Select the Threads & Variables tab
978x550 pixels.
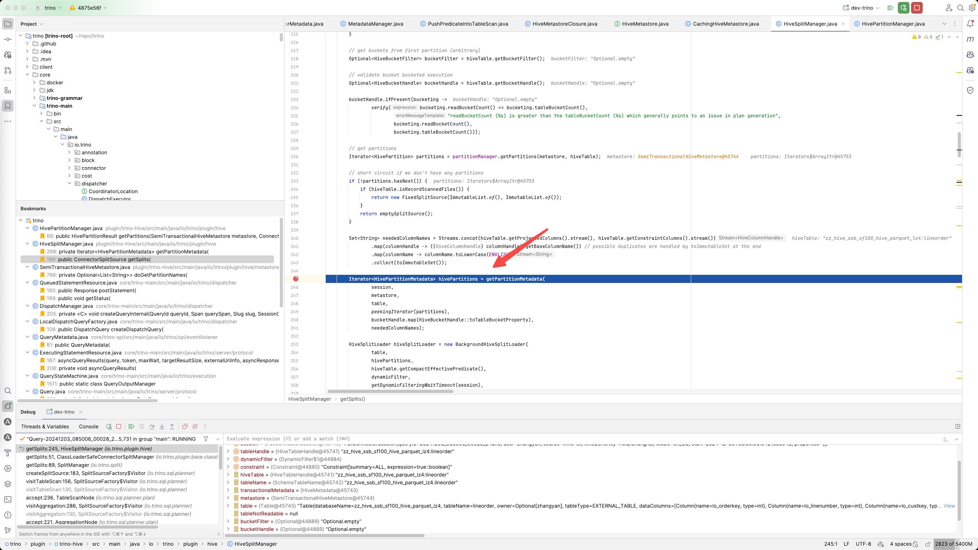[x=45, y=426]
